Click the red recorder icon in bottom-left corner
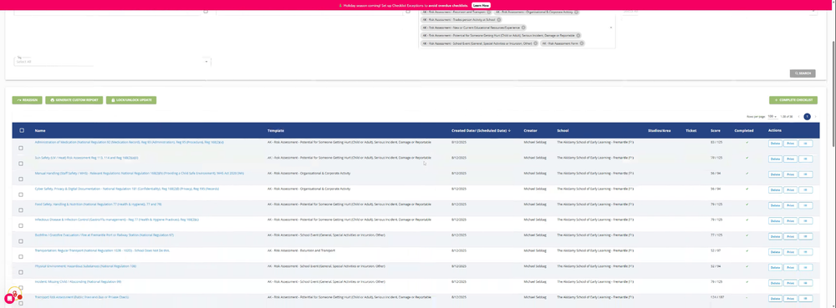 [9, 299]
